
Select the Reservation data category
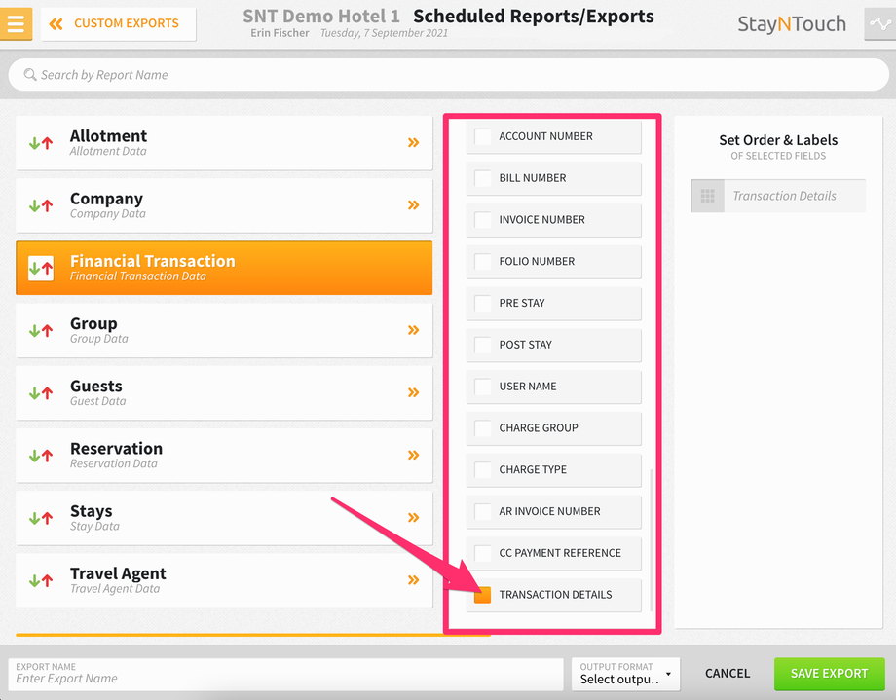224,456
